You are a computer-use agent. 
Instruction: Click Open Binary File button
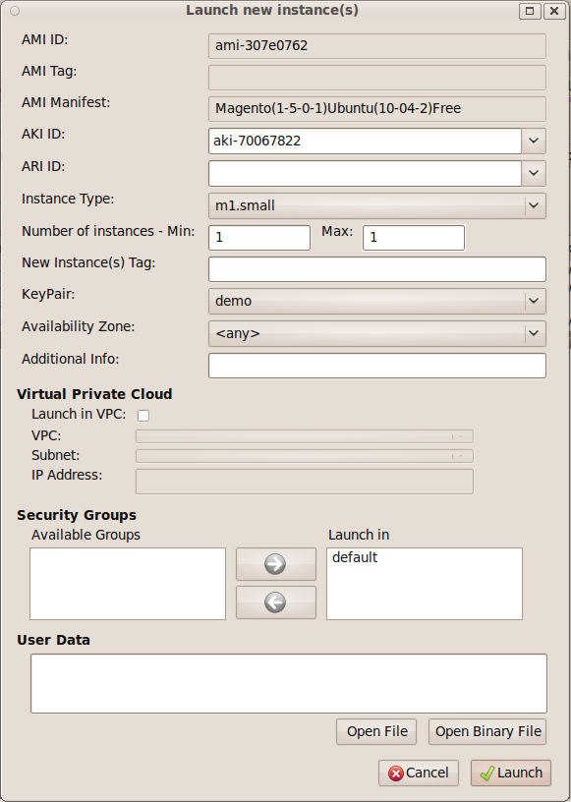point(487,731)
